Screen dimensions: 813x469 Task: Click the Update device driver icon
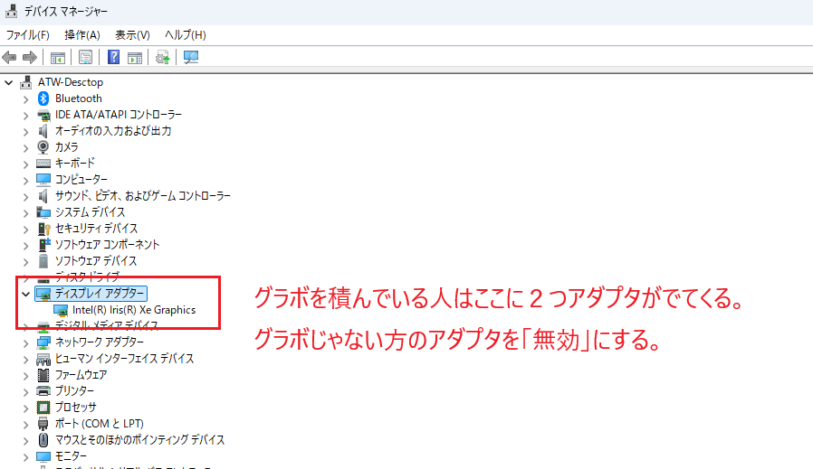click(162, 57)
